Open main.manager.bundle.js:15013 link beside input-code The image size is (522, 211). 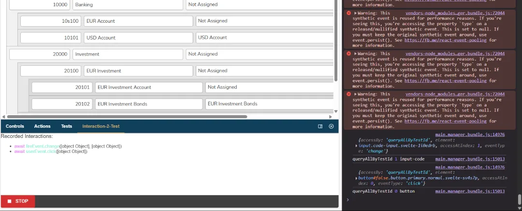point(470,159)
